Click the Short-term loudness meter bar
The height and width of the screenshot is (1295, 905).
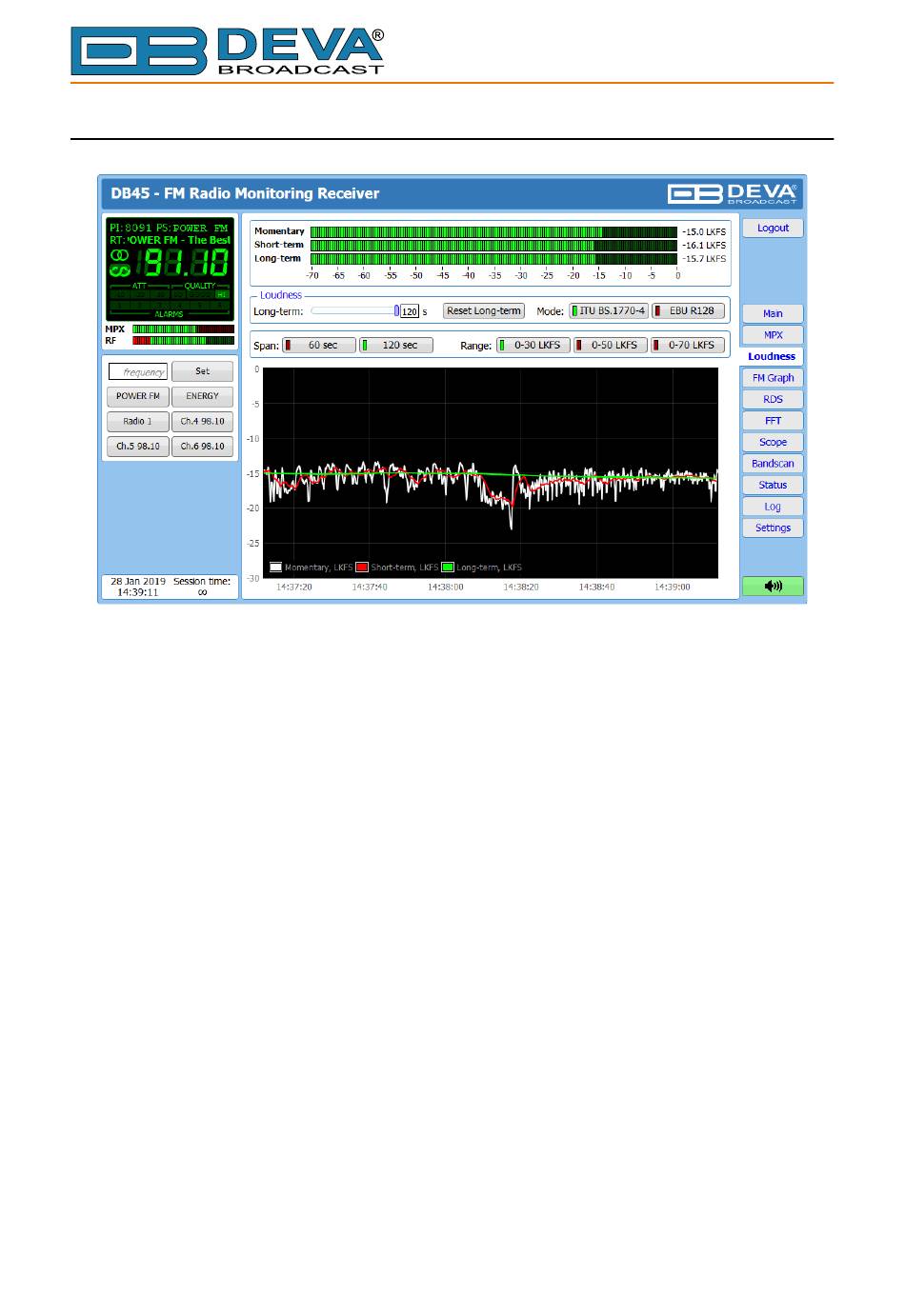click(493, 245)
